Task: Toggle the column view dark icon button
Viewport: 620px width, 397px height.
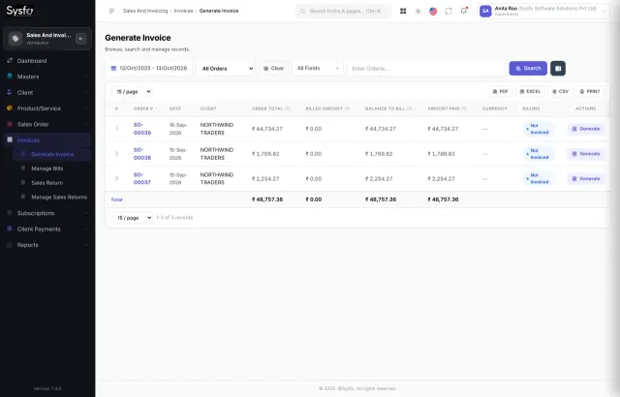Action: [558, 69]
